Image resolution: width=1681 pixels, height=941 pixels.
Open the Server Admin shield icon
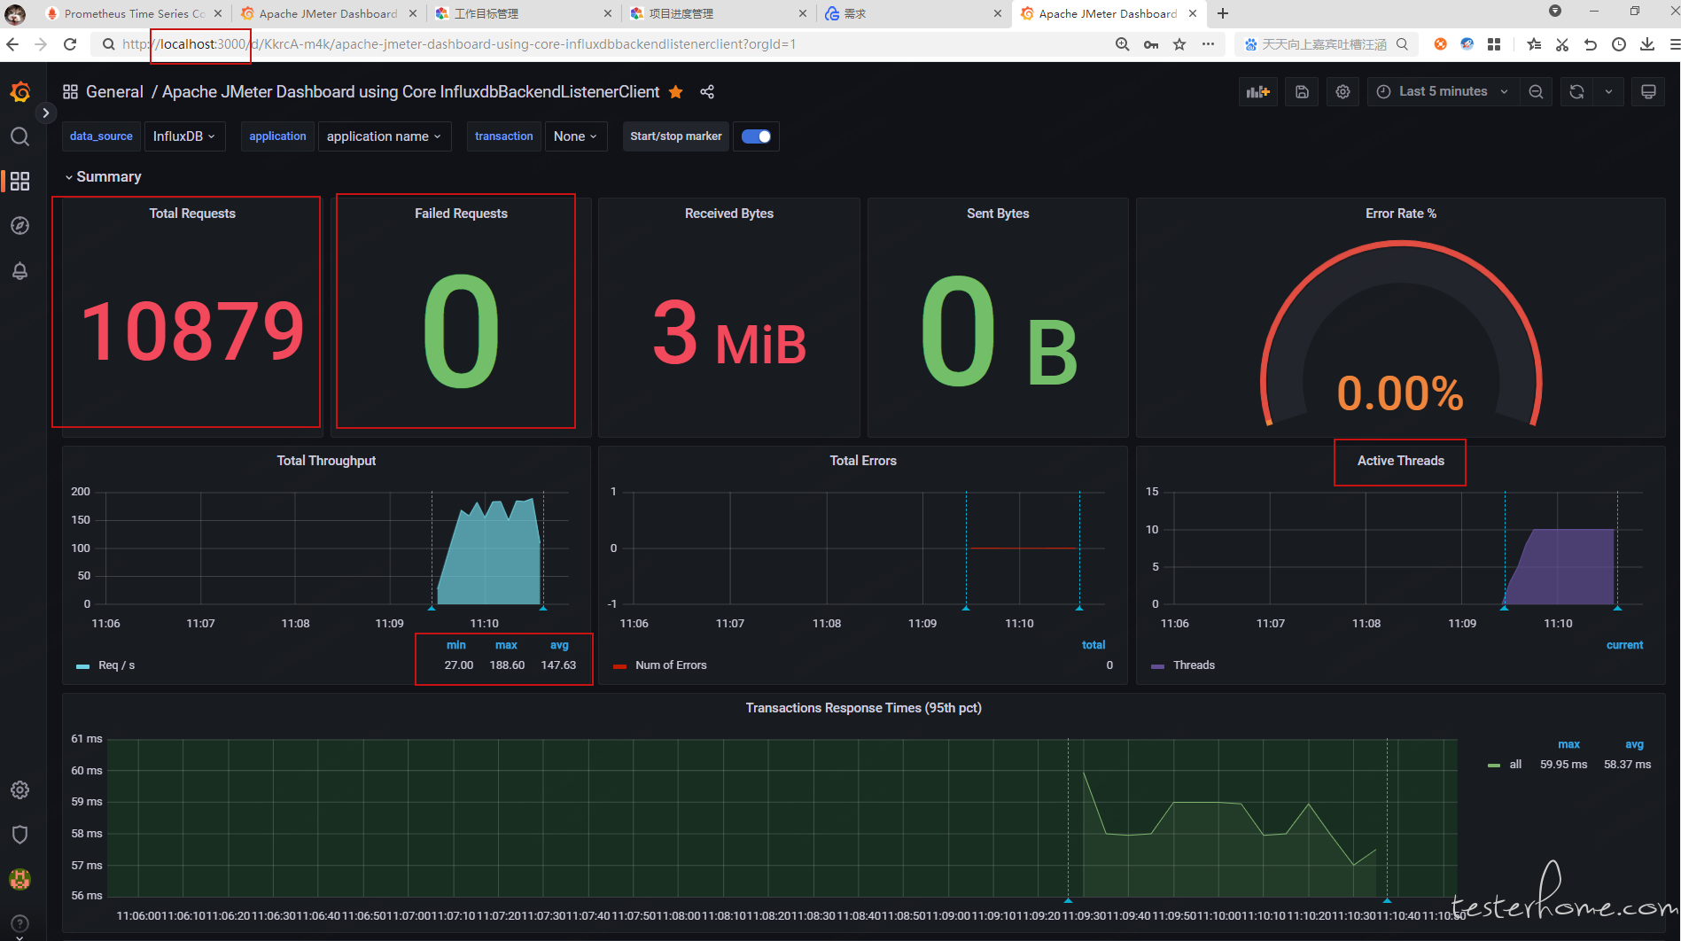coord(19,834)
